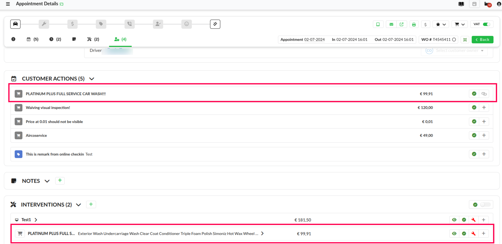Switch to the customer tab (4)
The height and width of the screenshot is (244, 502).
[120, 39]
